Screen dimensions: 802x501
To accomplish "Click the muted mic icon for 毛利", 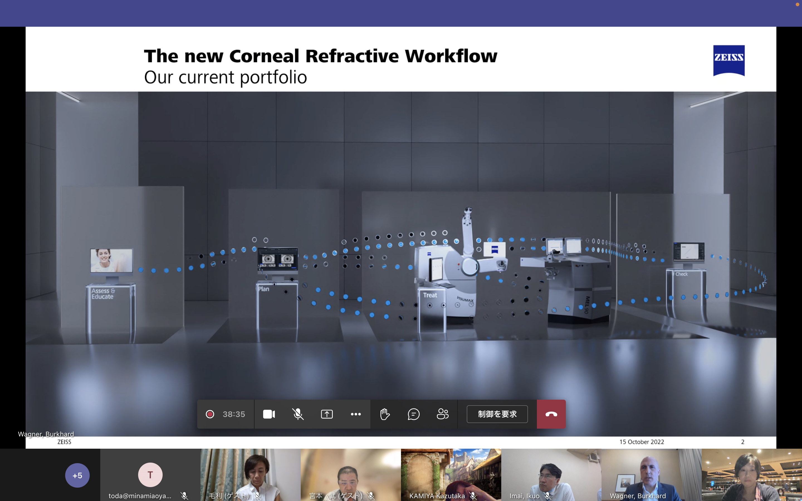I will tap(257, 496).
